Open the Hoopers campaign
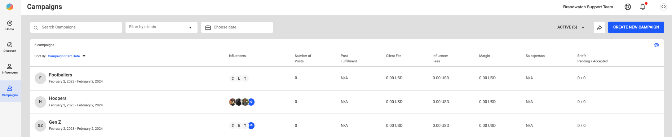The width and height of the screenshot is (672, 137). (58, 98)
